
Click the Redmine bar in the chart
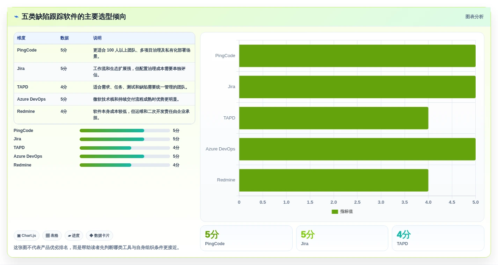[x=334, y=180]
